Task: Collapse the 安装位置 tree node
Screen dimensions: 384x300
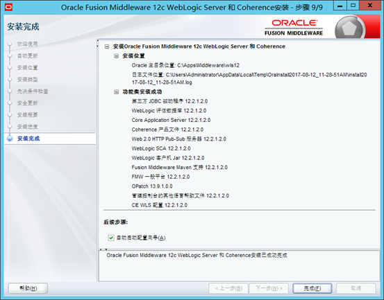Action: (117, 56)
